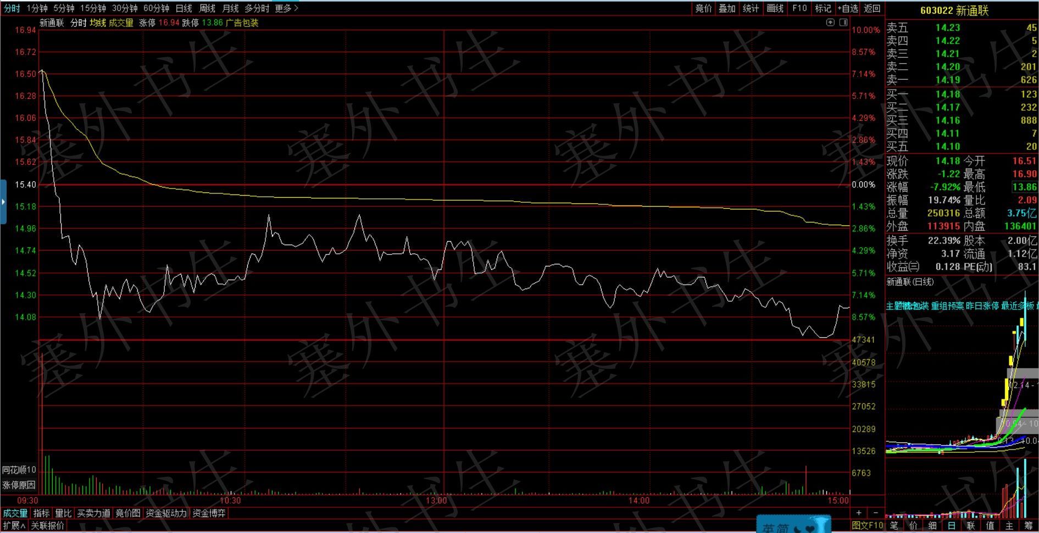The image size is (1039, 533).
Task: Click the 广告包装 sector link
Action: [242, 23]
